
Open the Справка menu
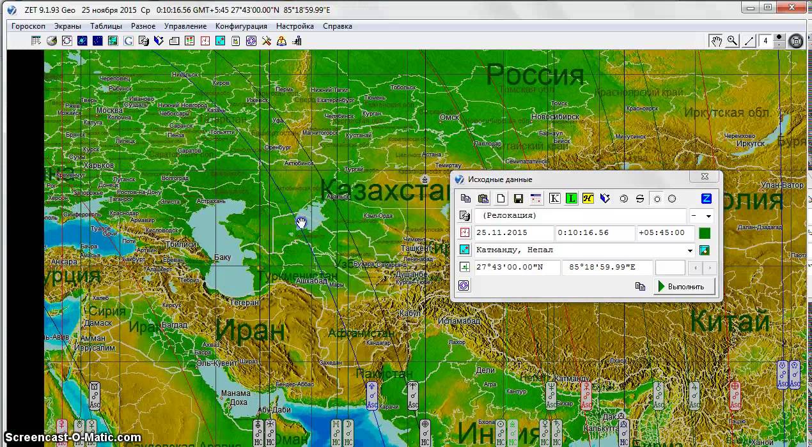pyautogui.click(x=338, y=26)
